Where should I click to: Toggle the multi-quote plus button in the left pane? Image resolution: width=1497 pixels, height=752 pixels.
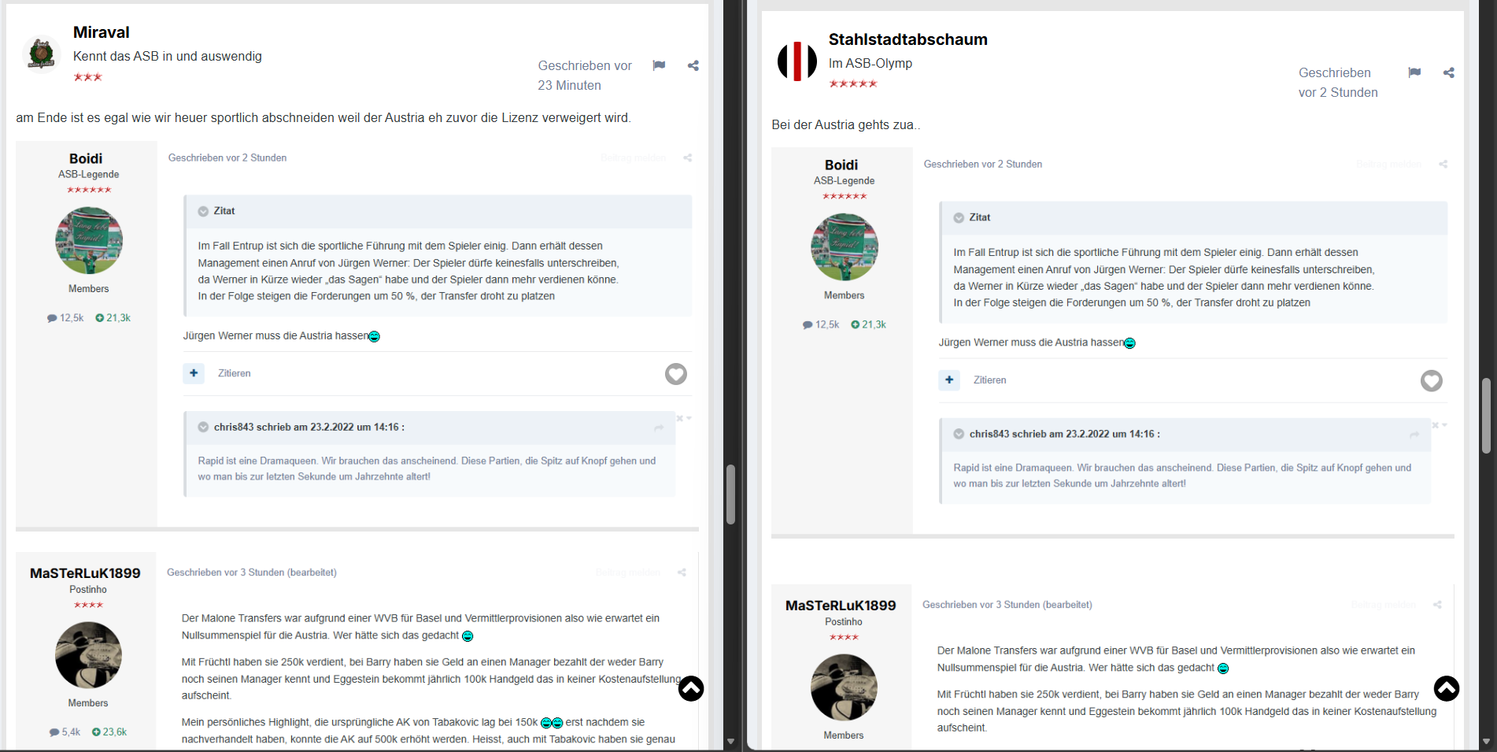[194, 373]
